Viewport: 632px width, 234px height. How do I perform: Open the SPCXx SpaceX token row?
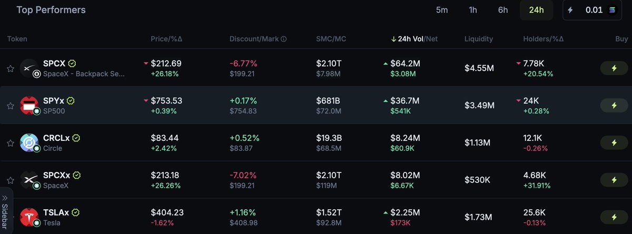[x=316, y=180]
